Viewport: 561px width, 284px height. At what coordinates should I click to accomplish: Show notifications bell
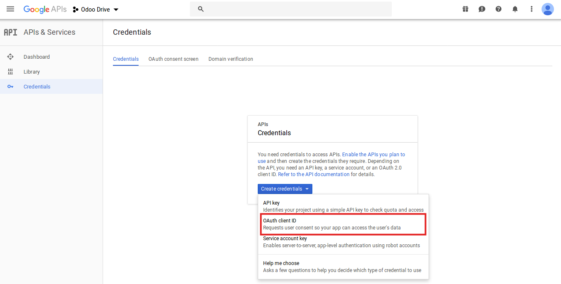click(515, 9)
